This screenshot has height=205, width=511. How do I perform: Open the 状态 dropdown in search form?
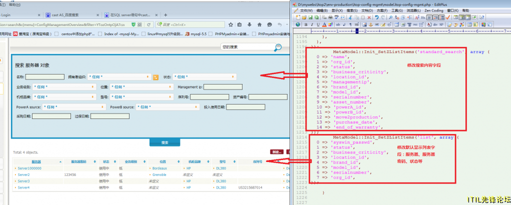pos(204,77)
